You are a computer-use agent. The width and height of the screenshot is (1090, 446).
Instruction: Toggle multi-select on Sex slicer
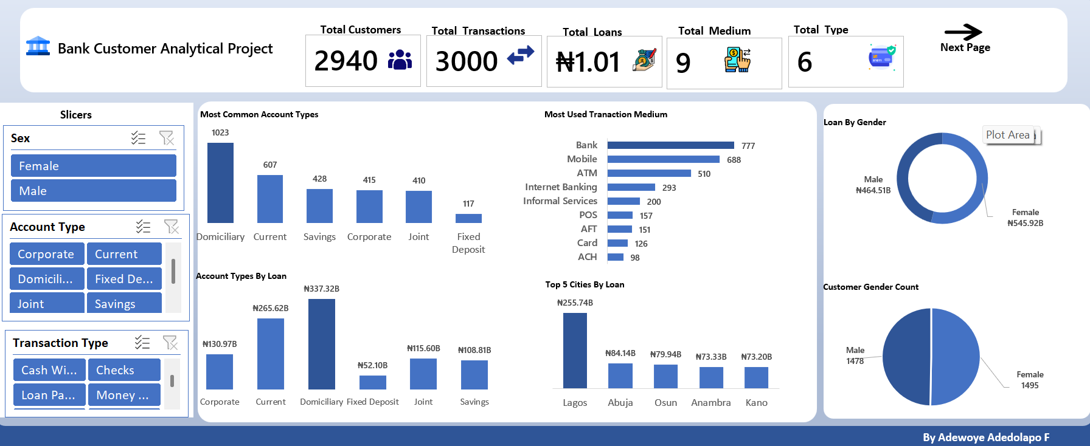coord(138,138)
